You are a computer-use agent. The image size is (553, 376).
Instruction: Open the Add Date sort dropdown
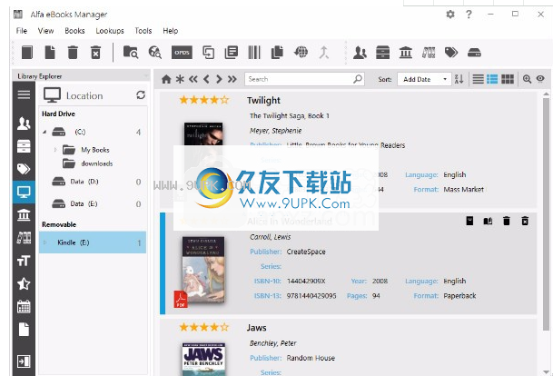coord(424,79)
